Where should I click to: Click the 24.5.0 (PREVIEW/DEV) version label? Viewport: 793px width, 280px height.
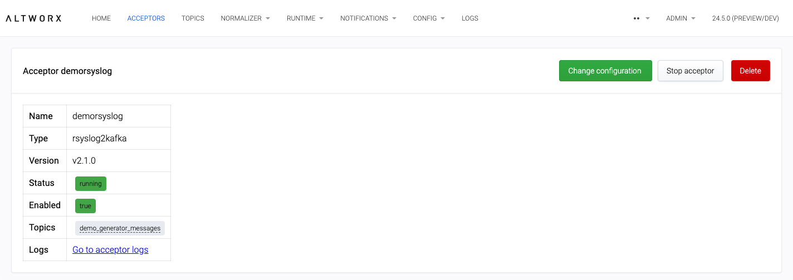(x=745, y=18)
